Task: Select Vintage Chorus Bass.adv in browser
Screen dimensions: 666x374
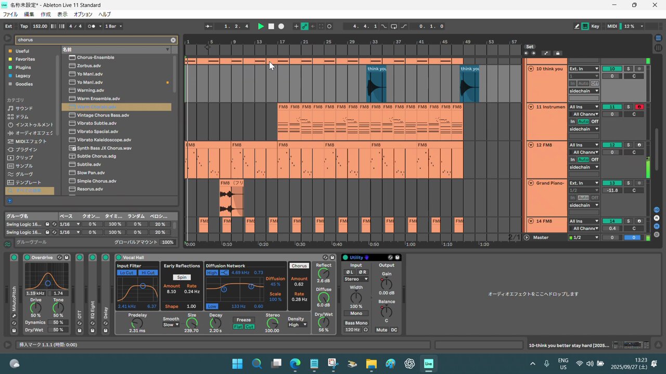Action: [x=103, y=115]
